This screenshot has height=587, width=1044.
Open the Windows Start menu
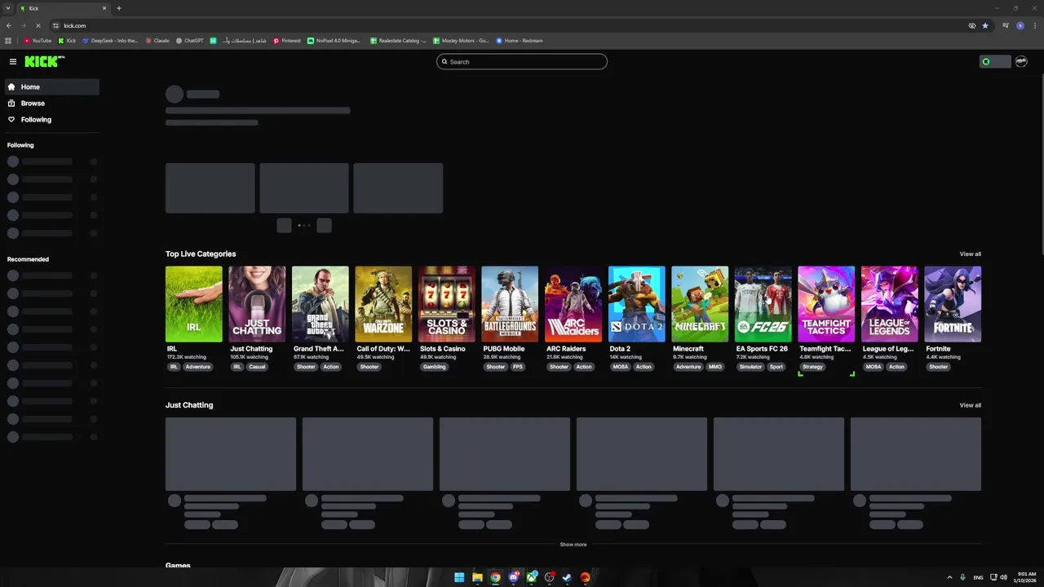pyautogui.click(x=459, y=577)
